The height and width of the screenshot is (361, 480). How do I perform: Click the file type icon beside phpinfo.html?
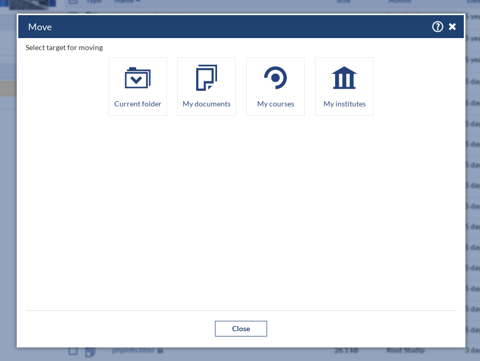[x=90, y=351]
